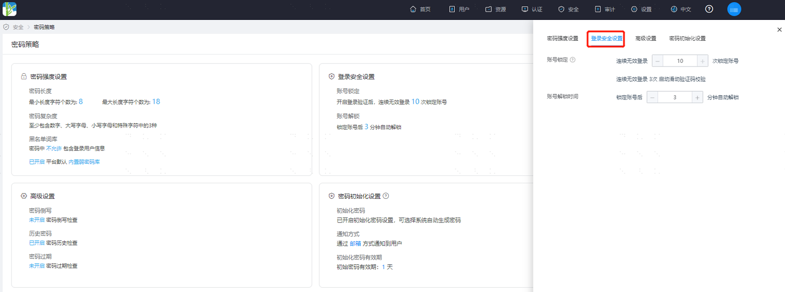Image resolution: width=785 pixels, height=292 pixels.
Task: Increase invalid login count with plus button
Action: [703, 61]
